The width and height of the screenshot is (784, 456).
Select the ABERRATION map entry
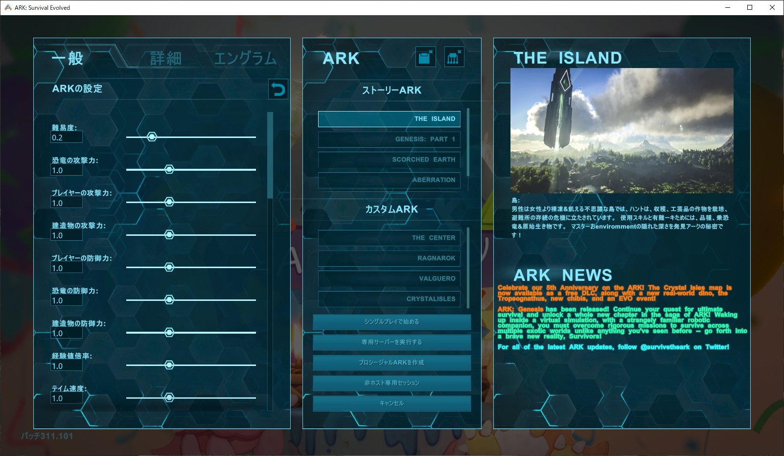pos(389,180)
